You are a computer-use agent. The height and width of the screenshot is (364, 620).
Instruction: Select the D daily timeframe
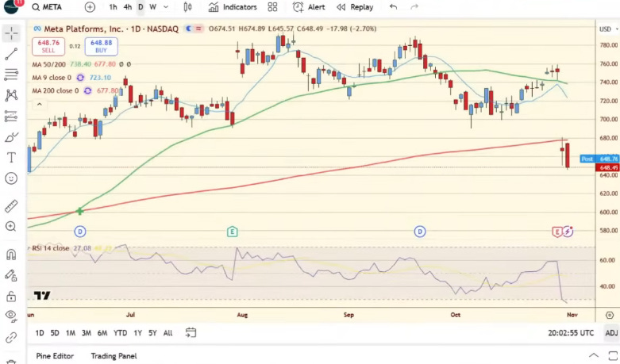141,7
